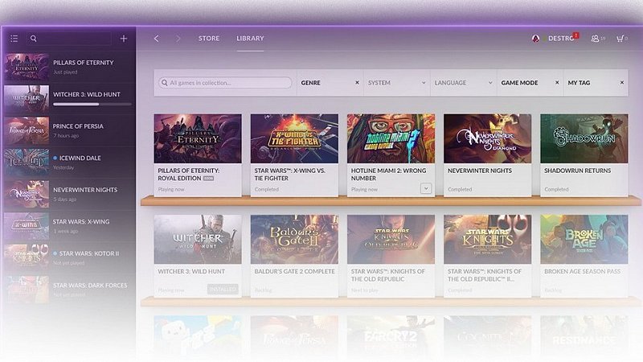
Task: Clear the MY TAG filter with its X
Action: pyautogui.click(x=621, y=83)
